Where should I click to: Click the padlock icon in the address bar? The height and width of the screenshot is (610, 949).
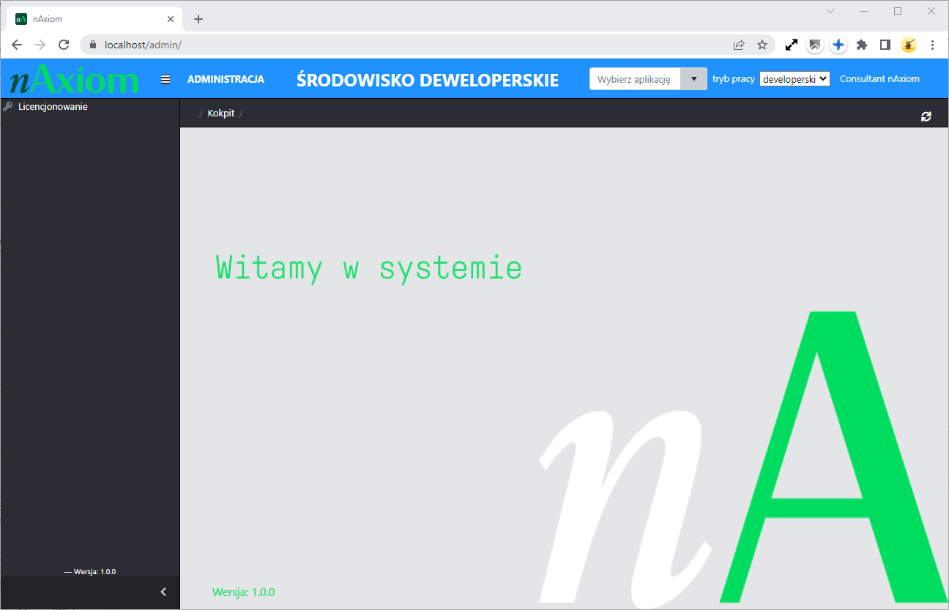tap(92, 45)
